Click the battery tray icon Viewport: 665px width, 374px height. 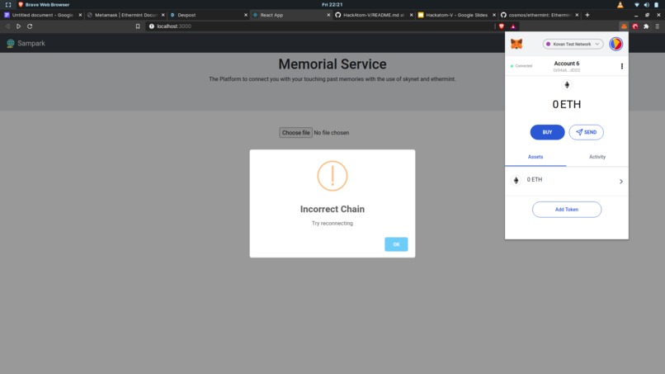(657, 5)
